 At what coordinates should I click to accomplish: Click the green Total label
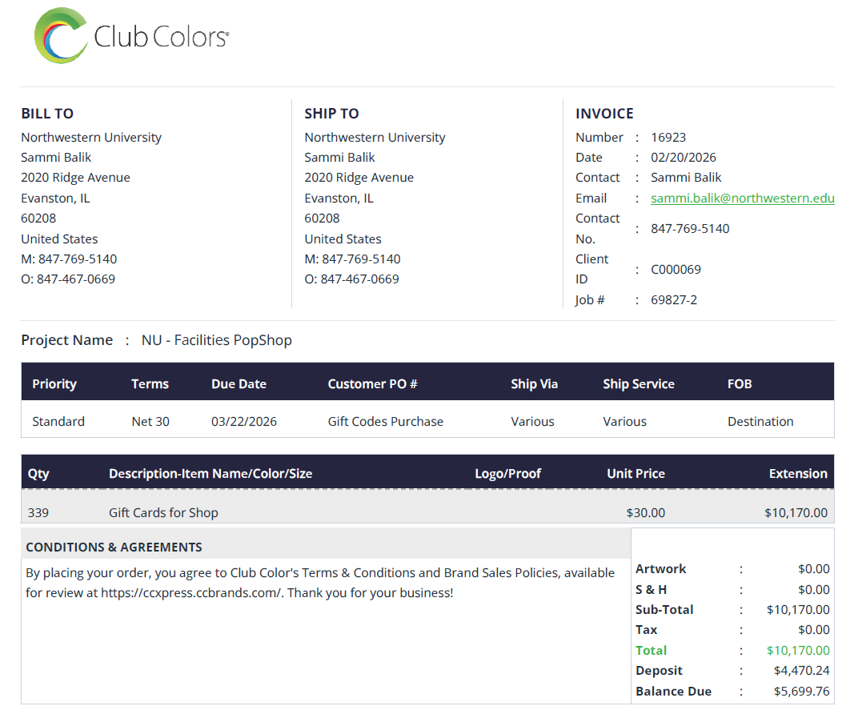[x=652, y=650]
